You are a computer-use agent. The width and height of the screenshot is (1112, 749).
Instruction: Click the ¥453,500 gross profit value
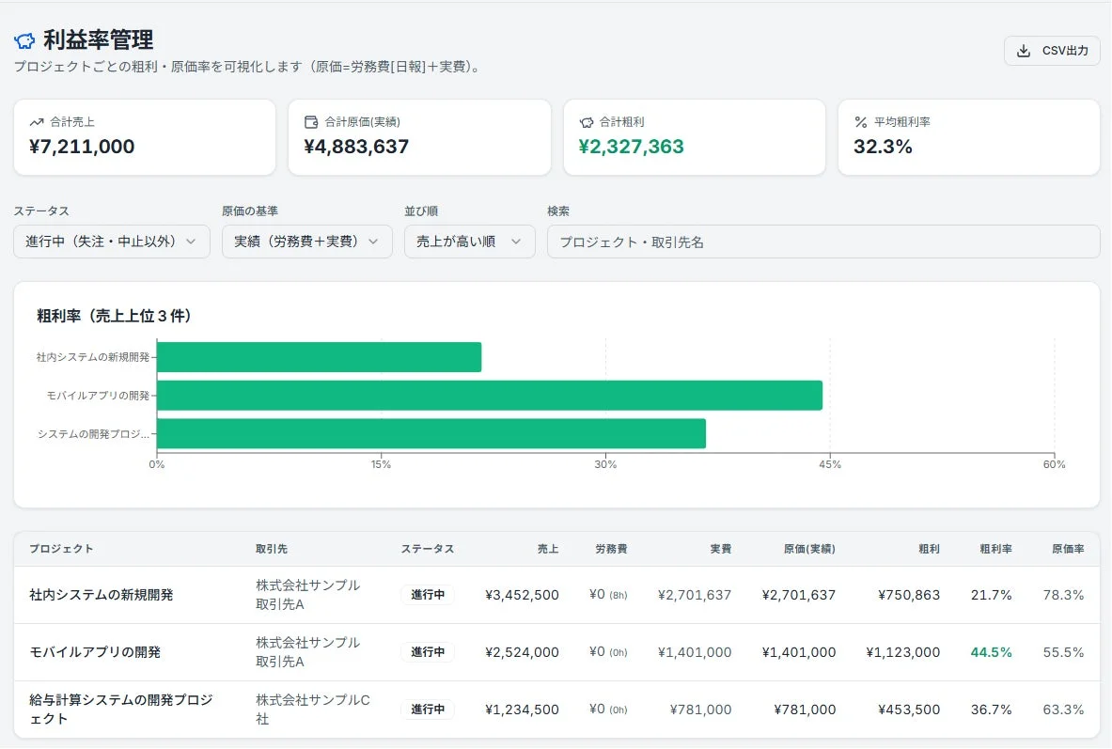coord(908,710)
